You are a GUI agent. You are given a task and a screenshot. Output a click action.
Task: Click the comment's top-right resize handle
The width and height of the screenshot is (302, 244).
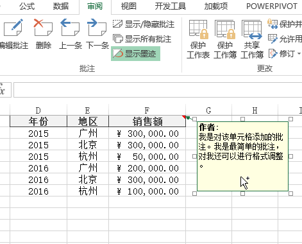click(290, 119)
